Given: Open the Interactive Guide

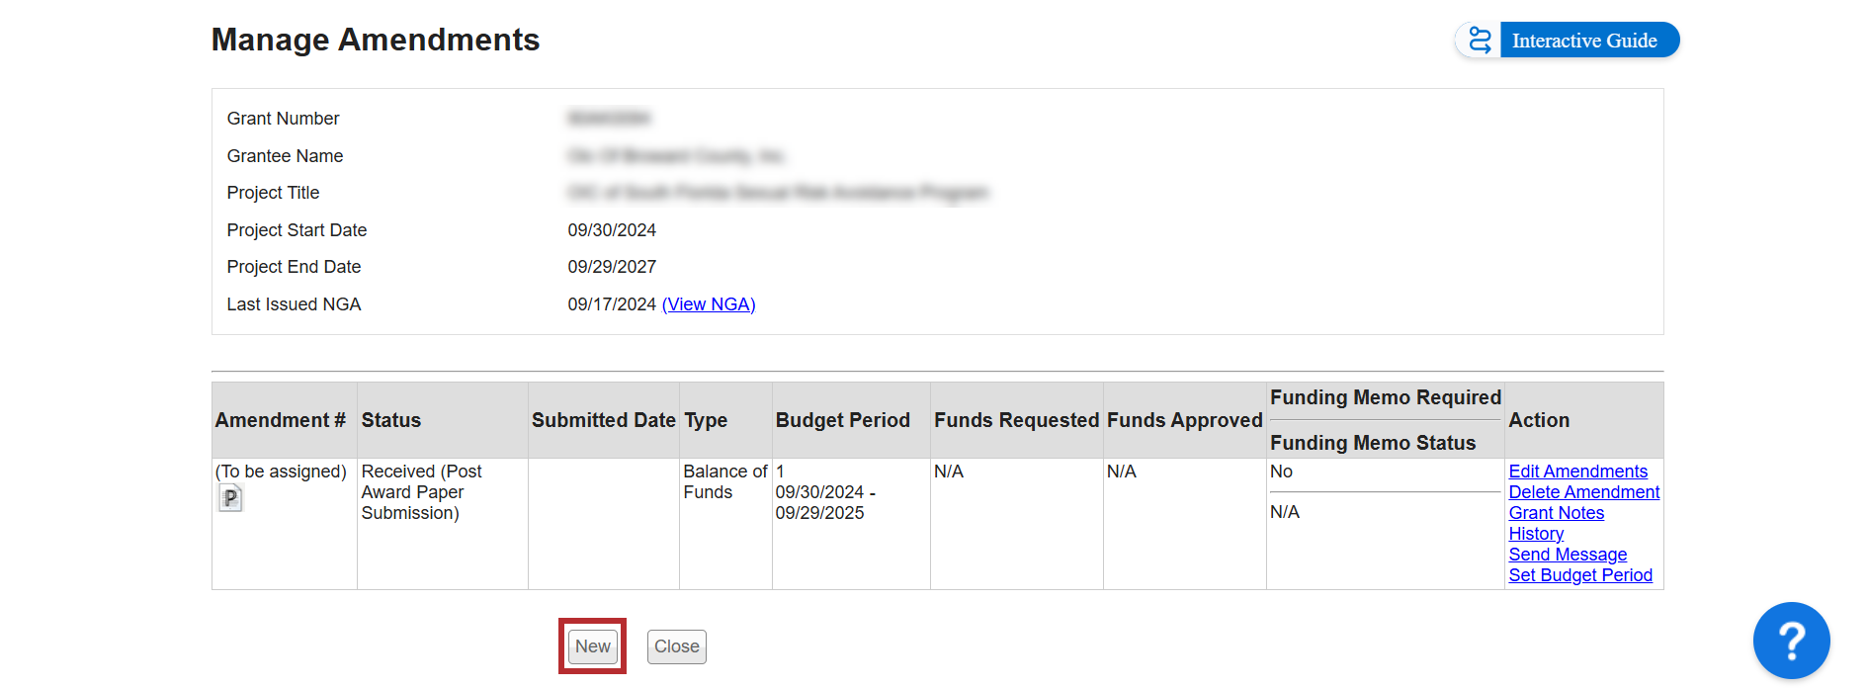Looking at the screenshot, I should pyautogui.click(x=1583, y=41).
